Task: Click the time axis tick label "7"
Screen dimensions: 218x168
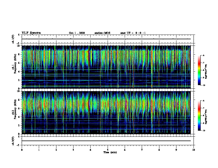Action: click(142, 150)
